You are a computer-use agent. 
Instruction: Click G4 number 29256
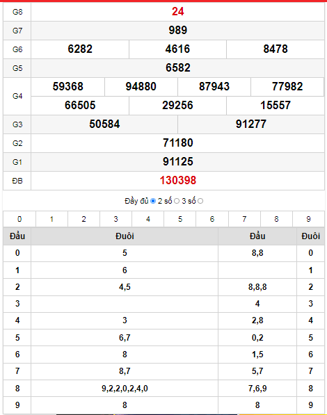pos(177,106)
